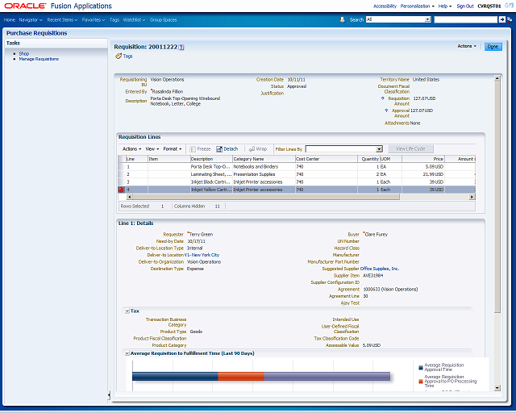Click the Office Supplies, Inc. supplier link

[x=380, y=269]
